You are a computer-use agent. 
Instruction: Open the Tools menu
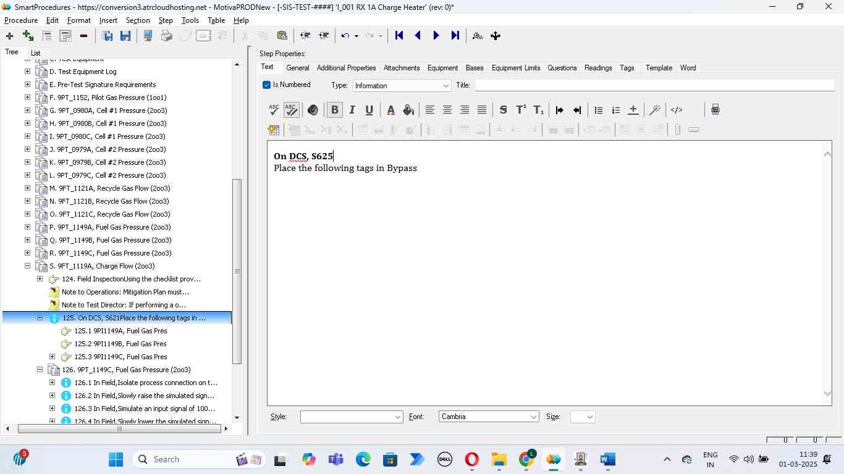click(190, 20)
